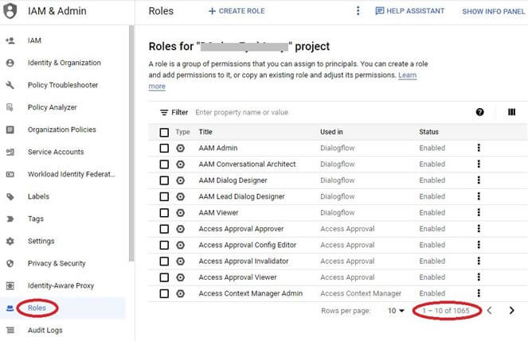Click the Policy Troubleshooter wrench icon

(10, 85)
